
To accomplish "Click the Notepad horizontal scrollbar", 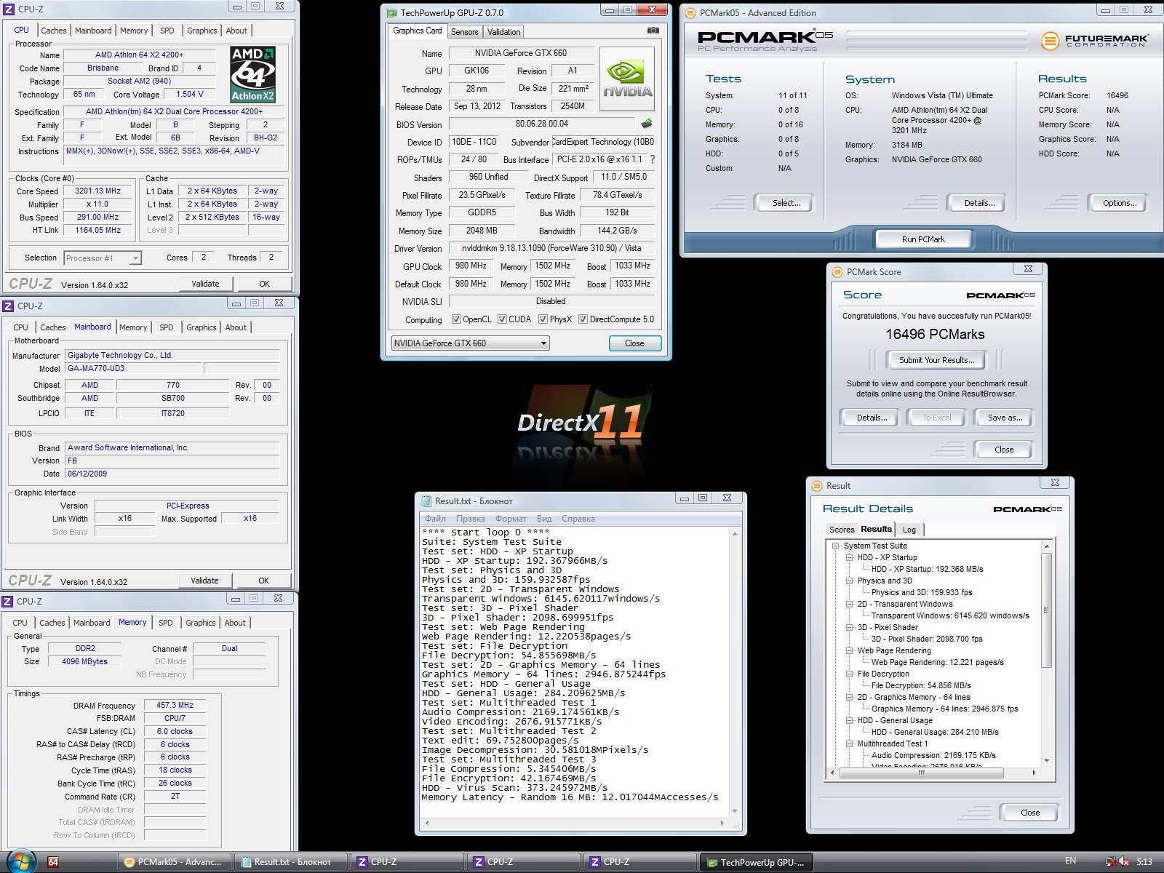I will coord(574,823).
